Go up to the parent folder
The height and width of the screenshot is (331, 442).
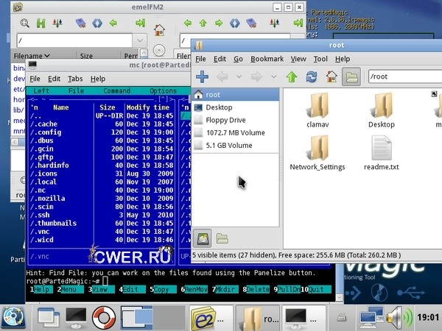tap(292, 76)
